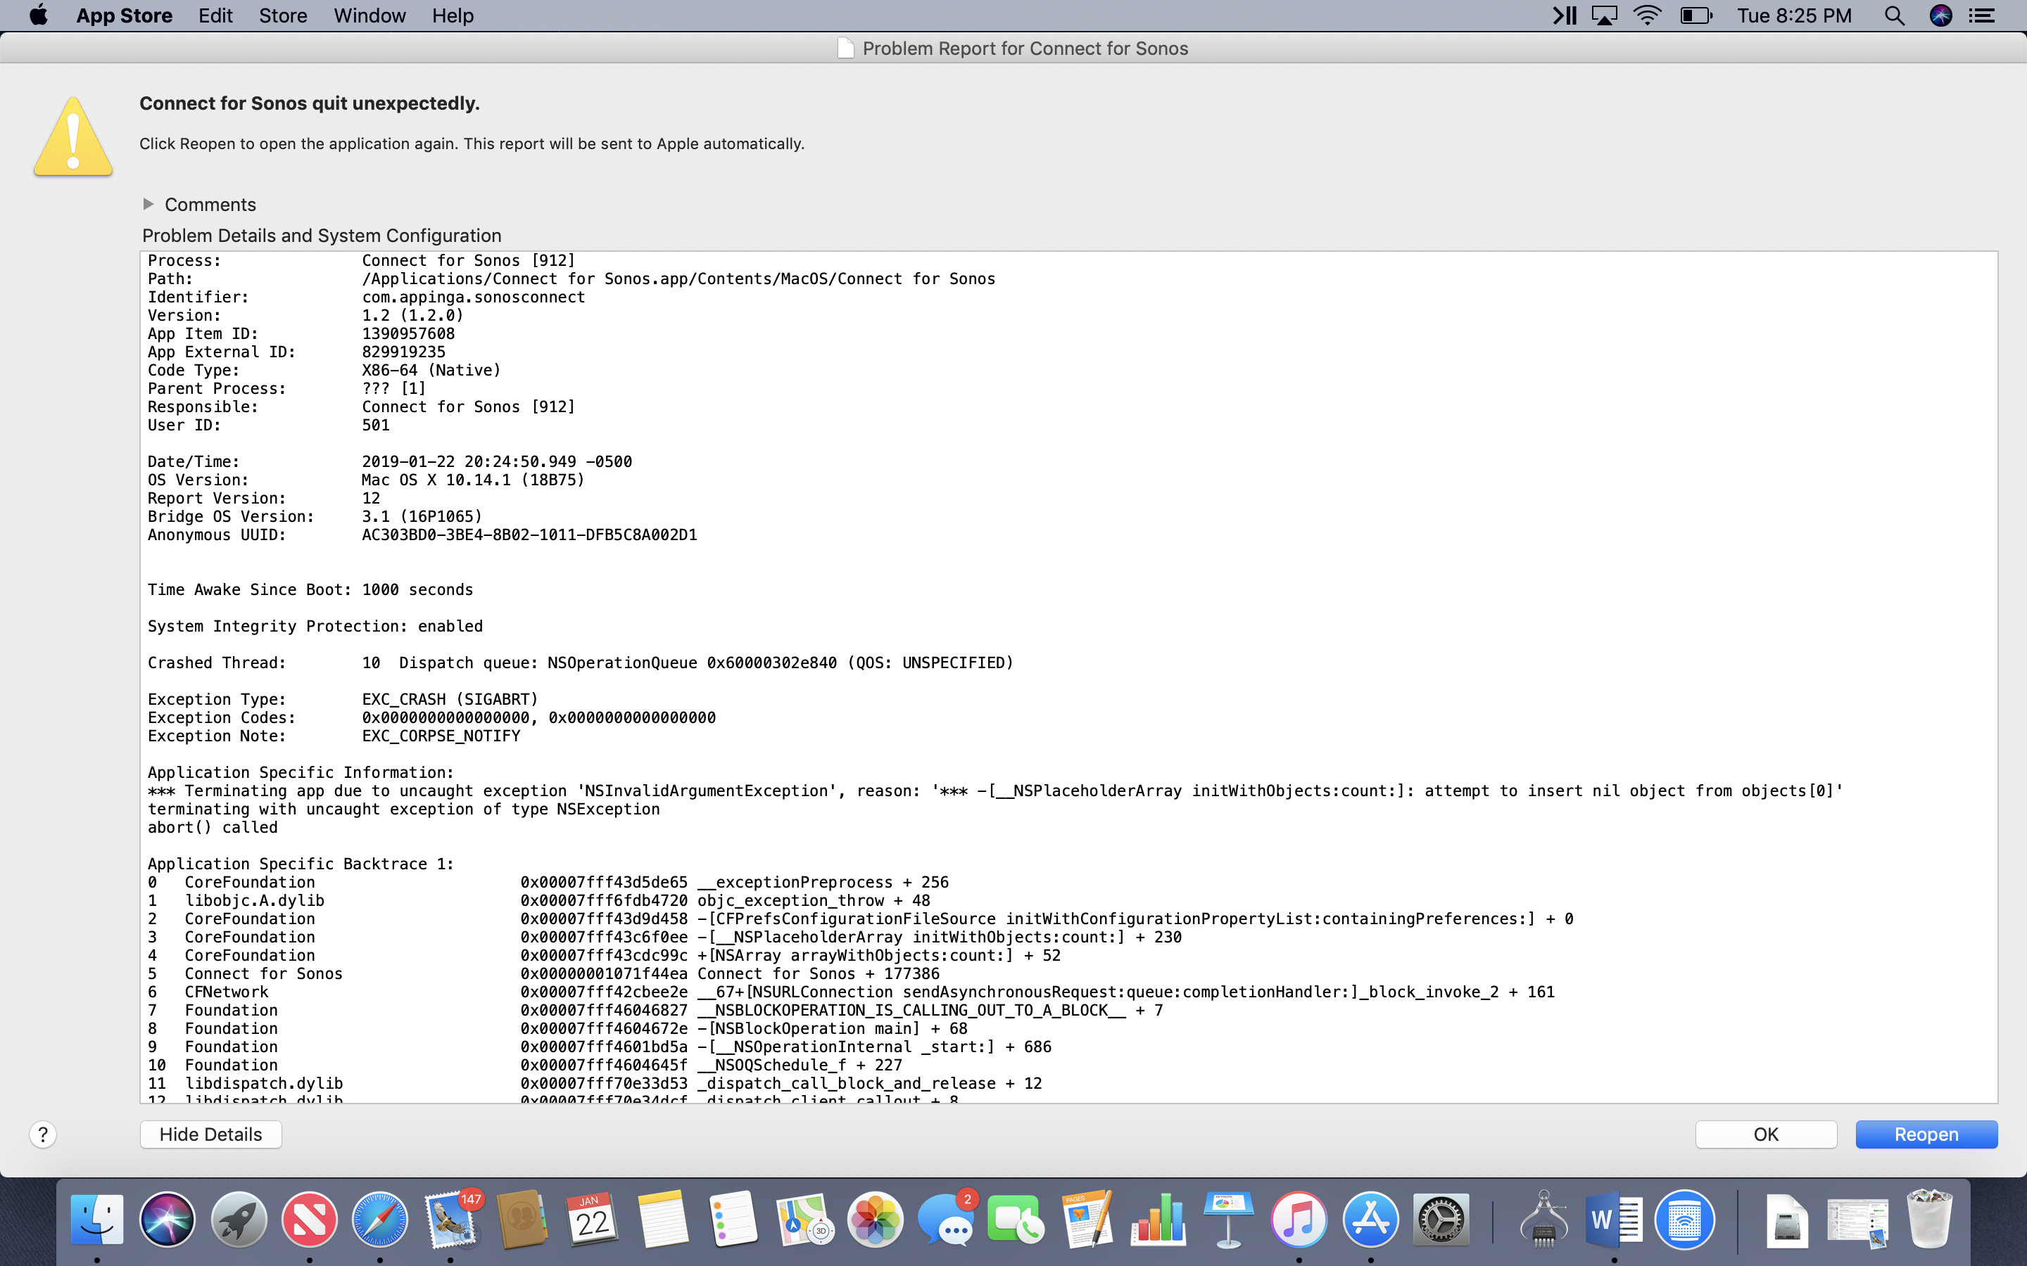This screenshot has height=1266, width=2027.
Task: Click backtrace row 5 Connect for Sonos
Action: pos(543,974)
